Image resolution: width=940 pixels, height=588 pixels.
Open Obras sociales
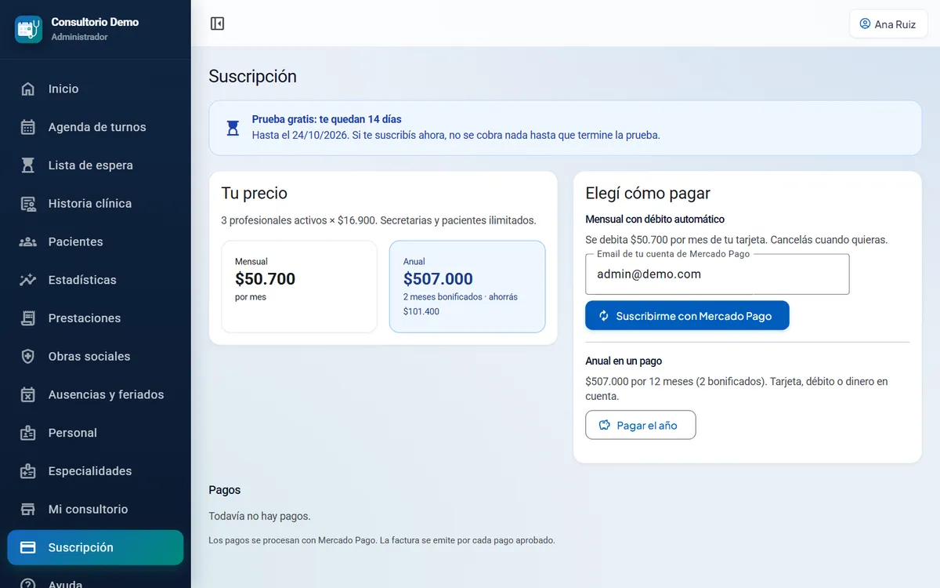click(x=96, y=357)
